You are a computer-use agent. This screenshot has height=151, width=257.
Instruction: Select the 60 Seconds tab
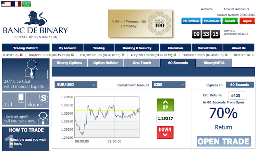click(178, 63)
